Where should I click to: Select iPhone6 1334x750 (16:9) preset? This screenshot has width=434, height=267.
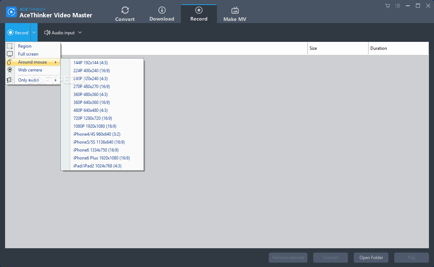(x=102, y=150)
